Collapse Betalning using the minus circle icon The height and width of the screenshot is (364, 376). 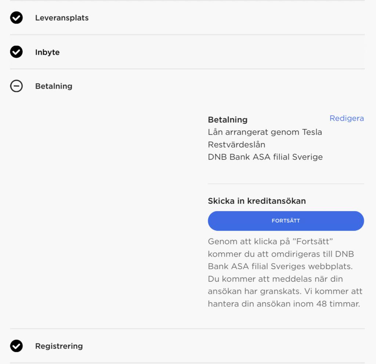pos(16,86)
